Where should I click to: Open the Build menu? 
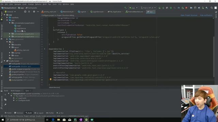click(x=45, y=4)
